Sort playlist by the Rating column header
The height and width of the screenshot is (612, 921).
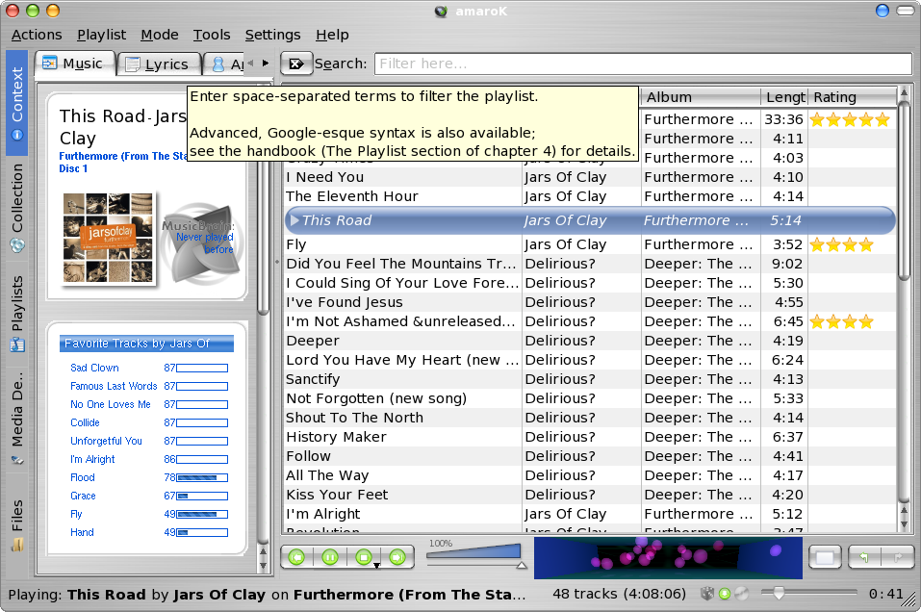853,97
